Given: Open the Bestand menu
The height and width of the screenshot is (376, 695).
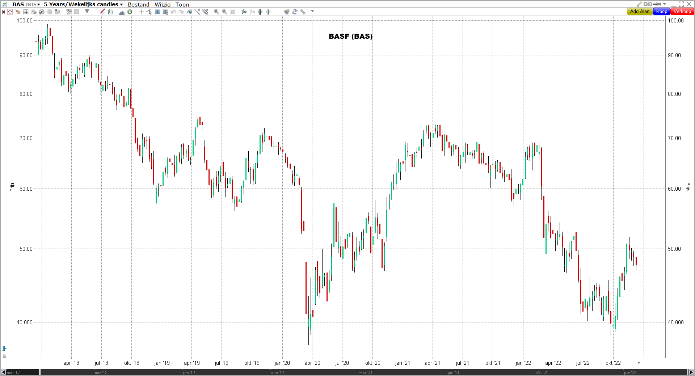Looking at the screenshot, I should 139,5.
